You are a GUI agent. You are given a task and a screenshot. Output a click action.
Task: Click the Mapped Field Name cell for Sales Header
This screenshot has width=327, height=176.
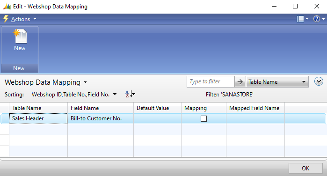pyautogui.click(x=255, y=118)
